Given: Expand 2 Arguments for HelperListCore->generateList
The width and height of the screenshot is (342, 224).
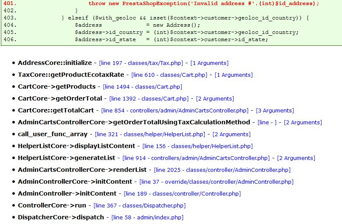Looking at the screenshot, I should click(x=296, y=158).
